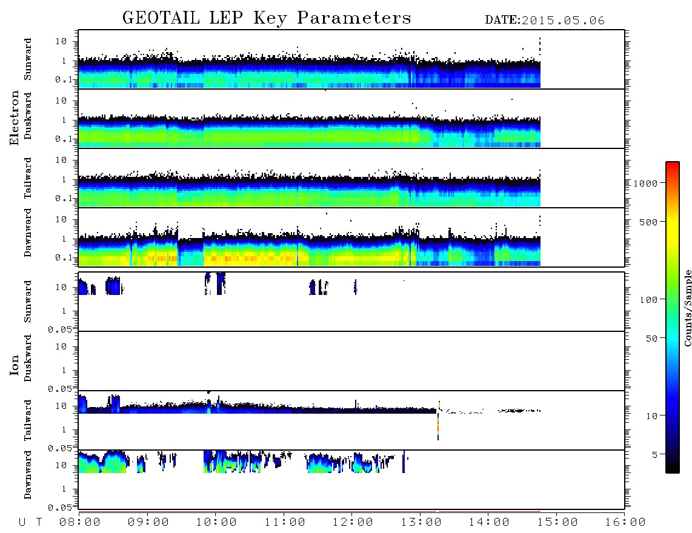Viewport: 692px width, 533px height.
Task: Click the Ion Dawnward panel 0.05 tick
Action: 59,508
